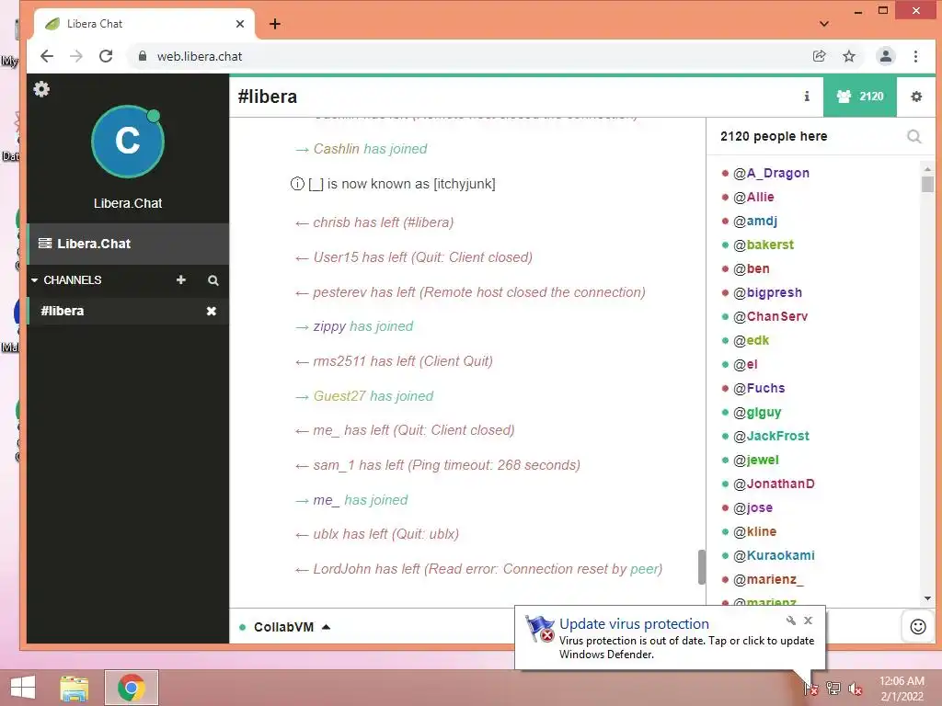Click @edk in the user list
The height and width of the screenshot is (706, 942).
[x=751, y=340]
